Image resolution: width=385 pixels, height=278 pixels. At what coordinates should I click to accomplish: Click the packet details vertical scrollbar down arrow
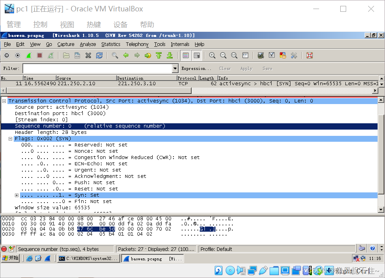(x=381, y=210)
